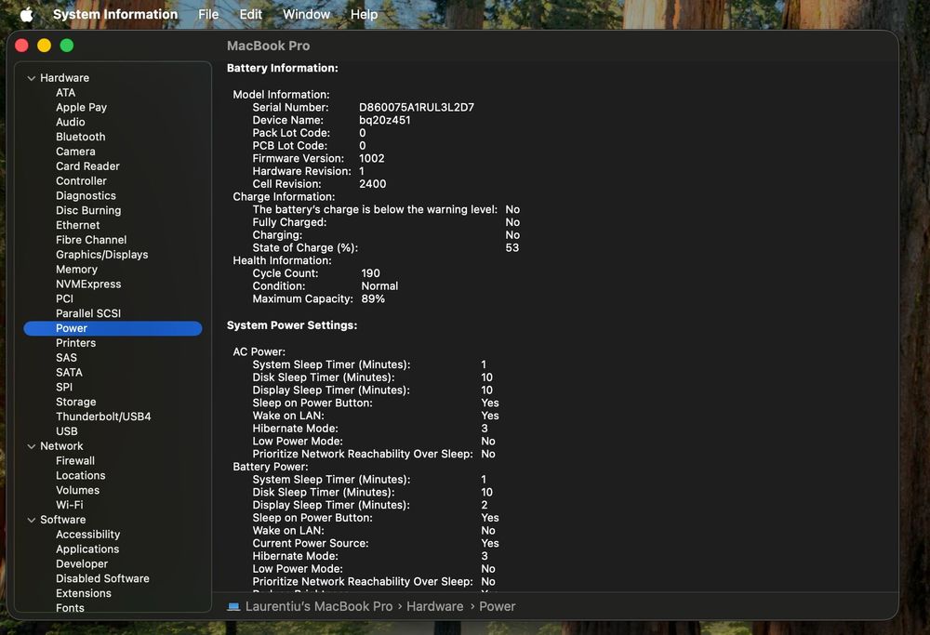Screen dimensions: 930x635
Task: Select Card Reader in the sidebar
Action: tap(87, 166)
